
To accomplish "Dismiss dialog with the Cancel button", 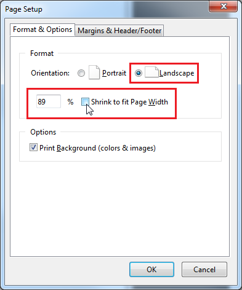I will click(204, 270).
